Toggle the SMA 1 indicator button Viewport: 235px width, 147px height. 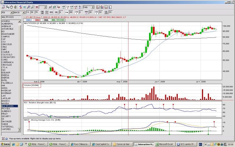pyautogui.click(x=76, y=12)
